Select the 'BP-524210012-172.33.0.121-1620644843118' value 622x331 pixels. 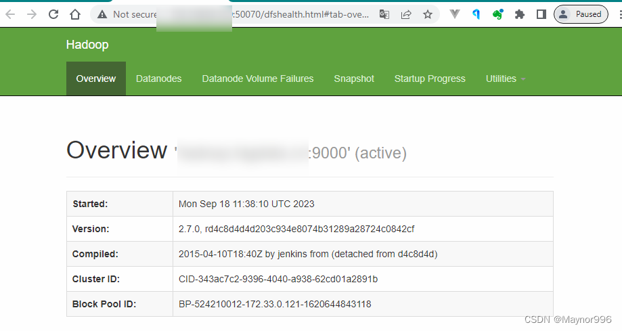click(275, 304)
